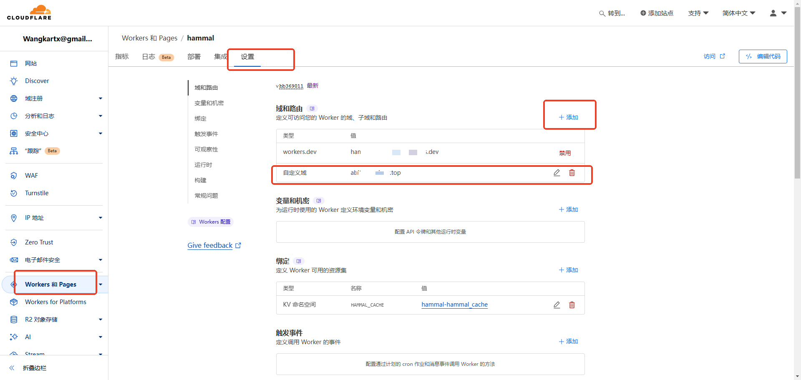Click the Turnstile icon in sidebar

click(x=14, y=193)
